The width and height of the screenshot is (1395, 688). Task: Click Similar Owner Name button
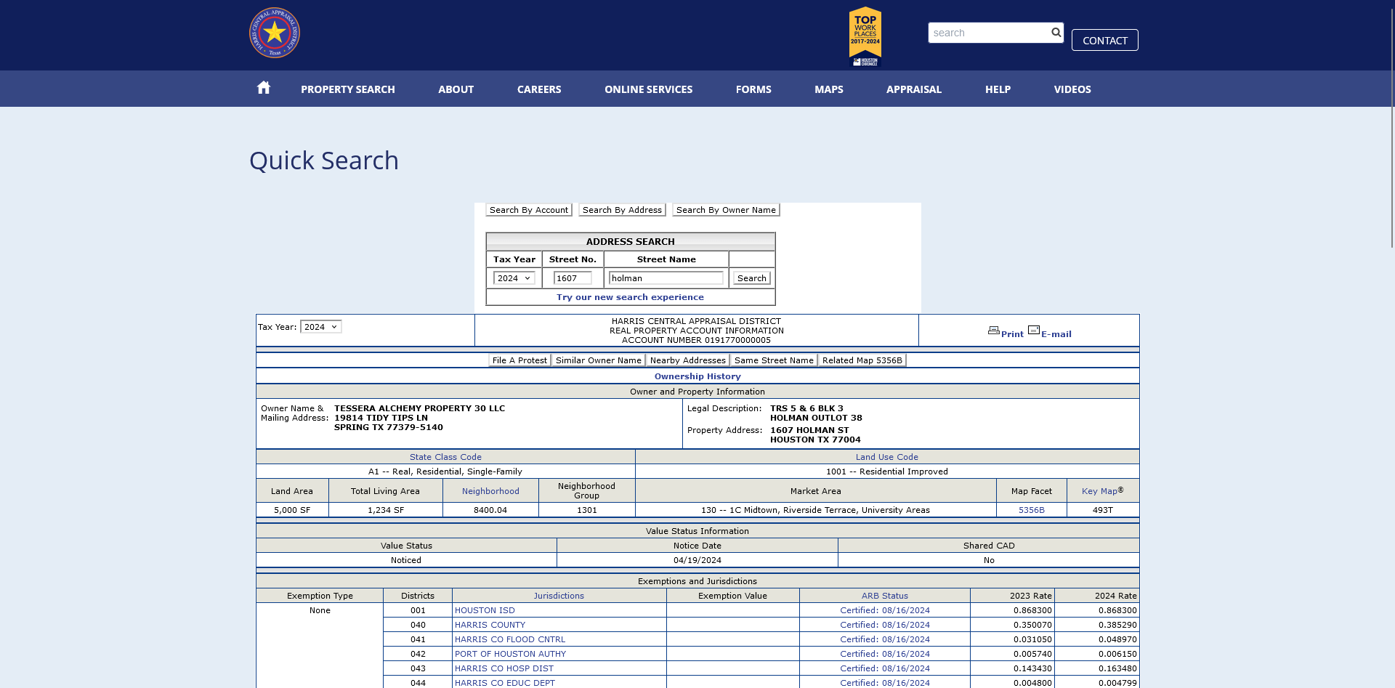(x=598, y=360)
